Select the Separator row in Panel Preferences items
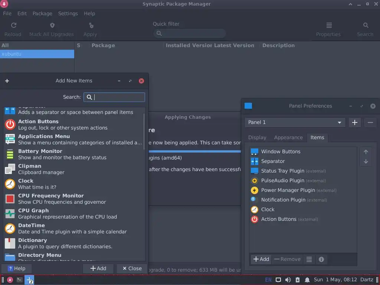Image resolution: width=380 pixels, height=285 pixels. pyautogui.click(x=303, y=161)
